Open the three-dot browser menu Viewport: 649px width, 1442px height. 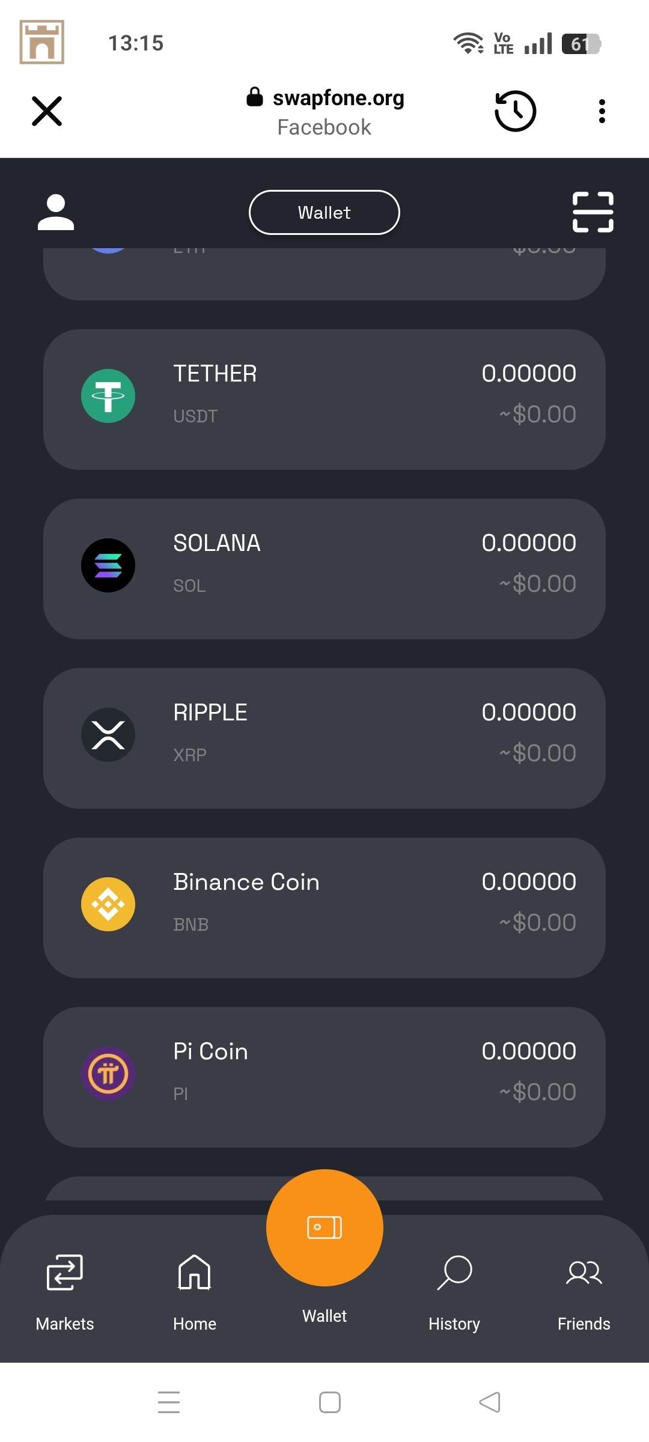(602, 111)
